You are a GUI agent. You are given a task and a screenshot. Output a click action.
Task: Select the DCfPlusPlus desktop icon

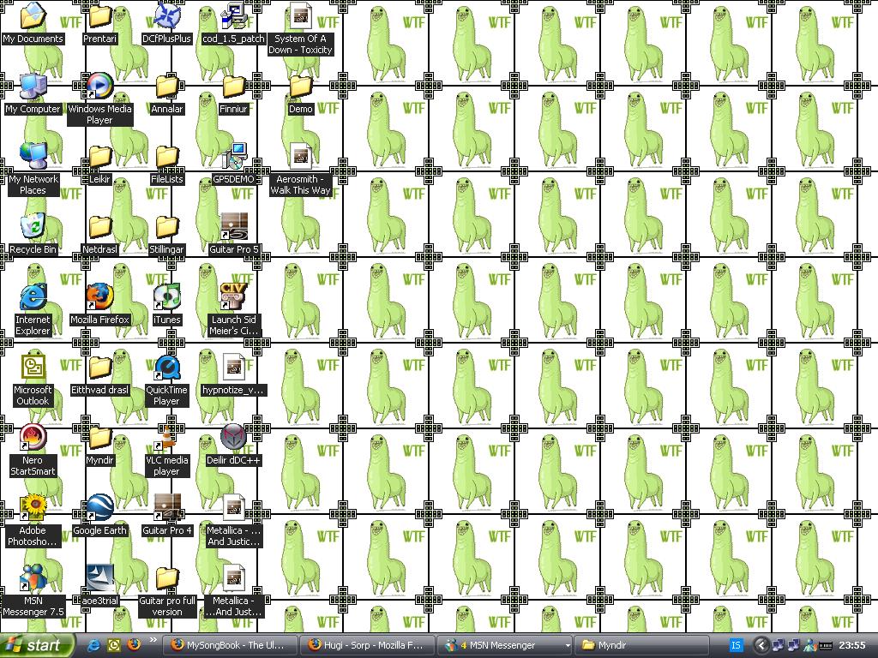pos(166,22)
